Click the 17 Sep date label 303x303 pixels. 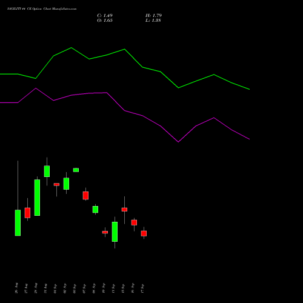coord(142,288)
